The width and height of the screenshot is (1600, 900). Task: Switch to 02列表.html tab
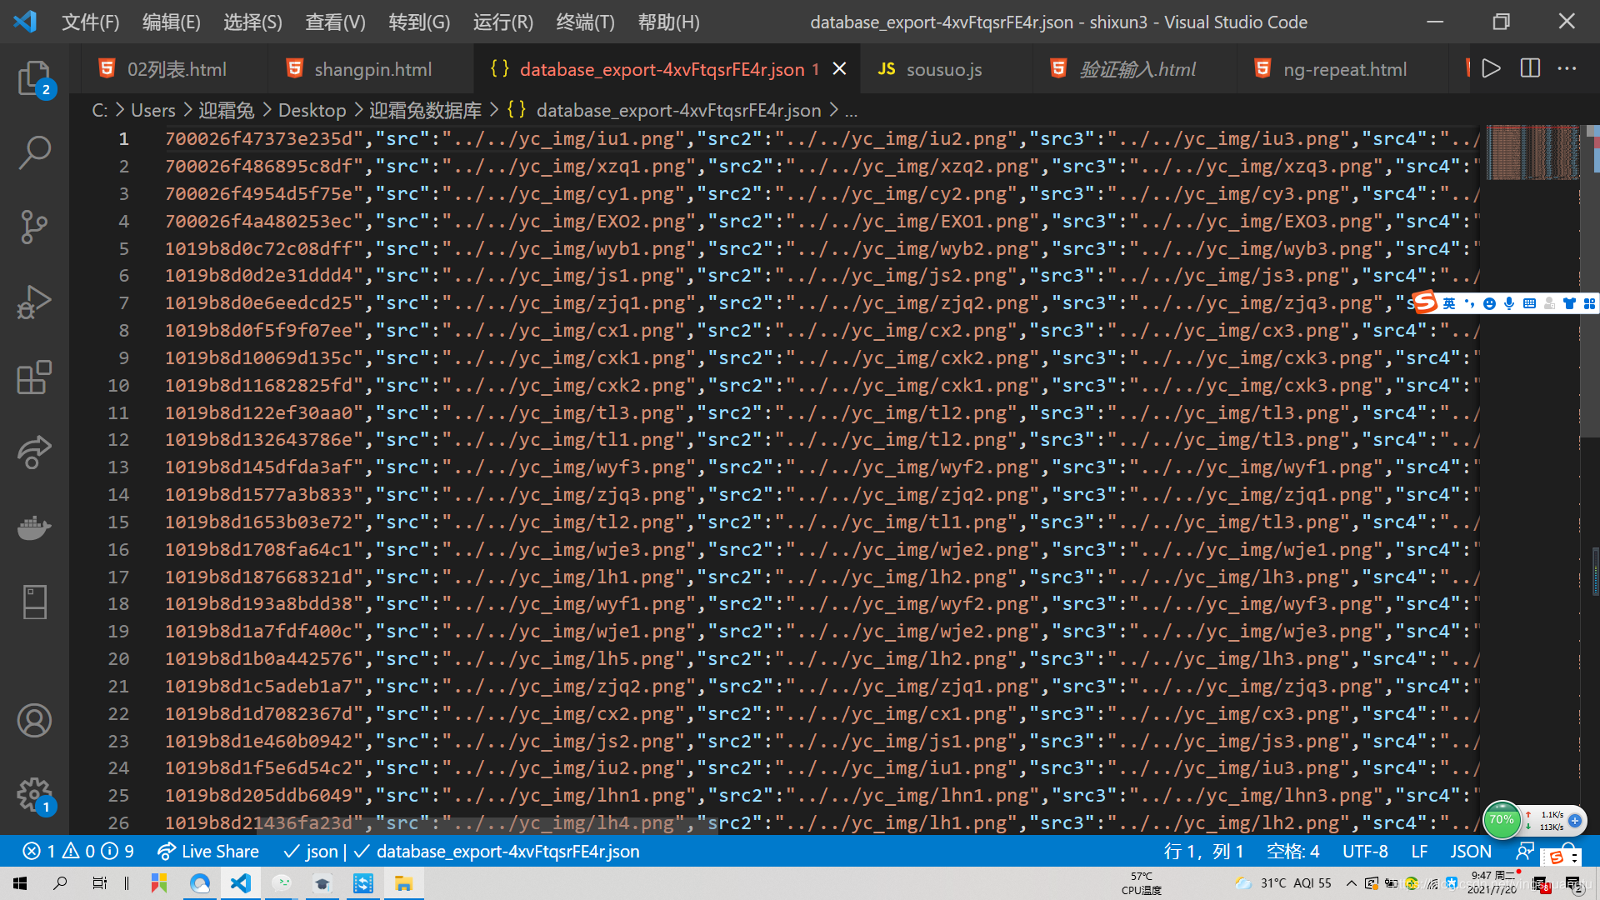(x=175, y=69)
